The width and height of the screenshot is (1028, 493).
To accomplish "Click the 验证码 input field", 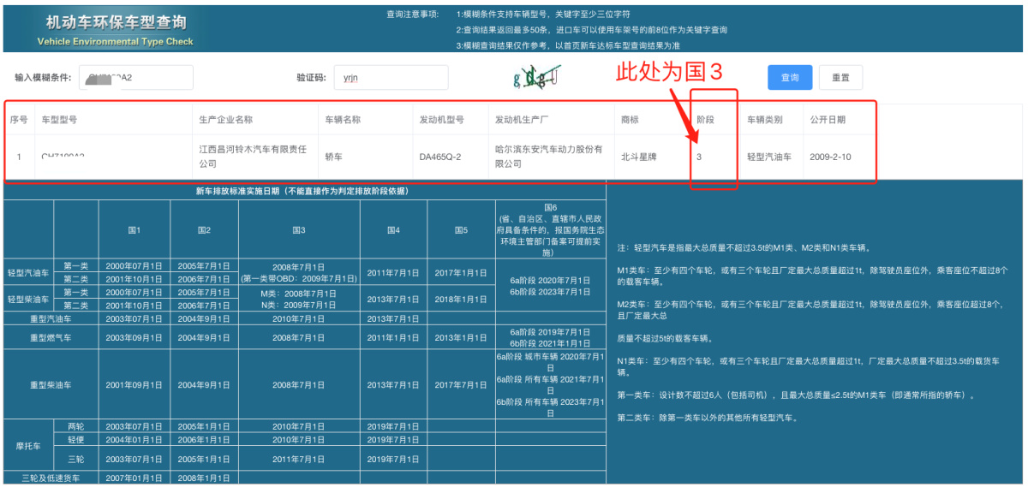I will click(391, 77).
